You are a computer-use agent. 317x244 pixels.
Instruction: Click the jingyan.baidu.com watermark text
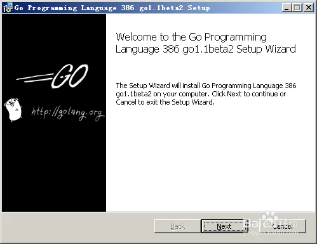point(271,233)
